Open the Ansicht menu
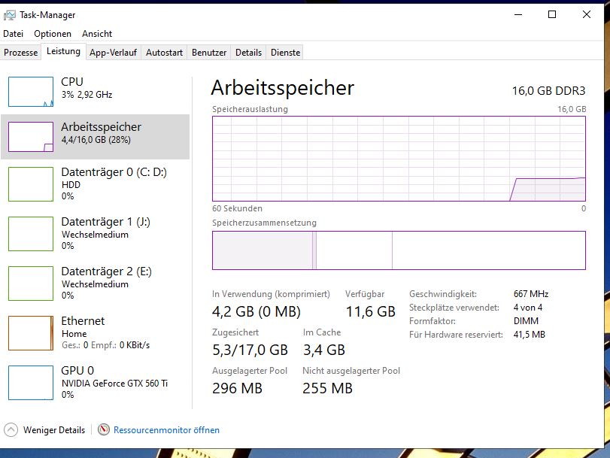610x458 pixels. [97, 34]
